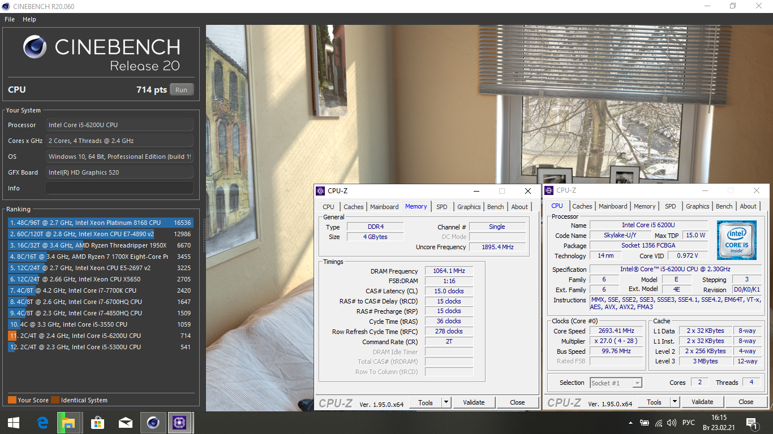Switch to Mainboard tab in right CPU-Z window
The width and height of the screenshot is (773, 434).
613,206
